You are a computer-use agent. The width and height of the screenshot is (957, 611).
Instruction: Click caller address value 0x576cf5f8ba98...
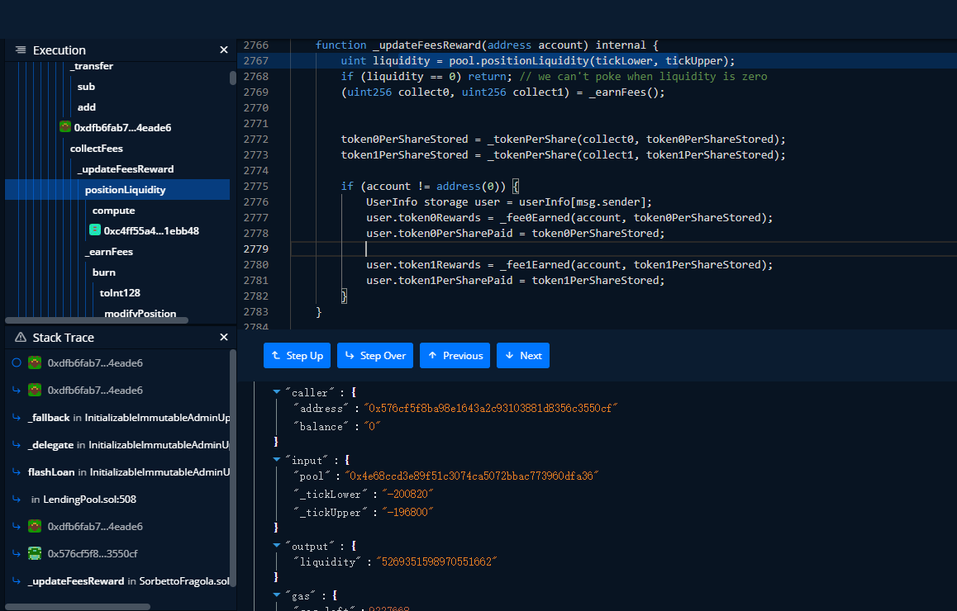491,409
